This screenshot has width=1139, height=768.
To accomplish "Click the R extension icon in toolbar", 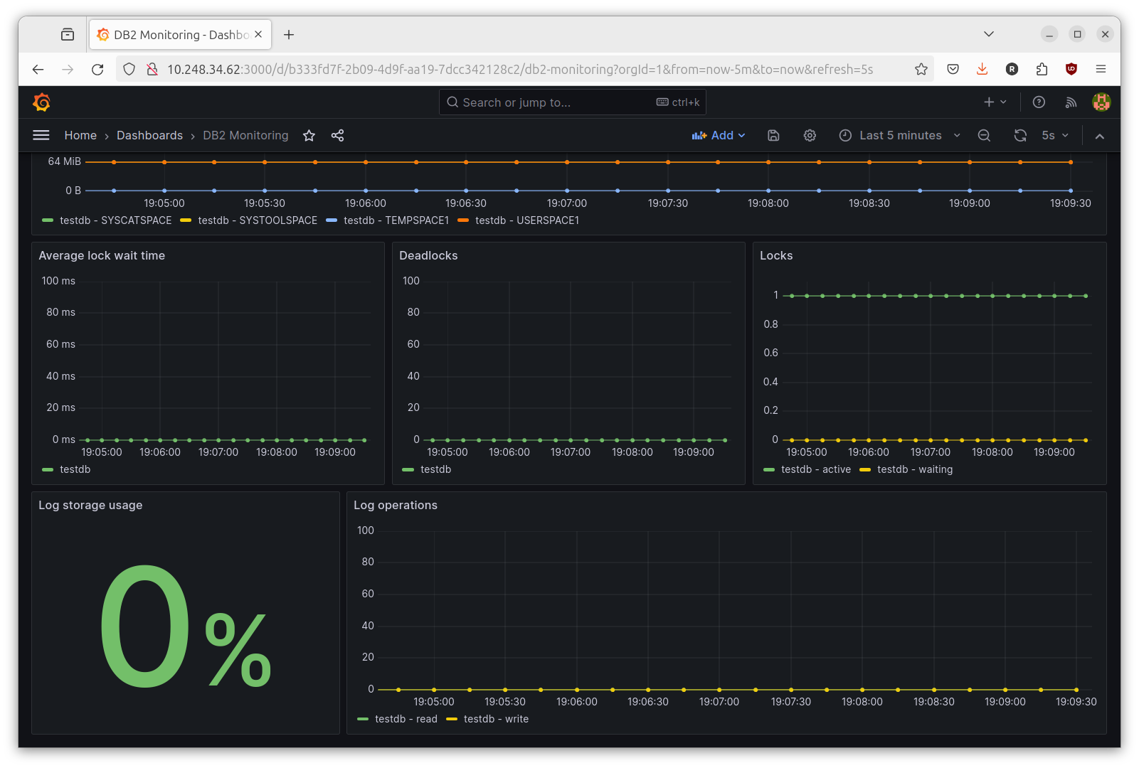I will pos(1012,69).
